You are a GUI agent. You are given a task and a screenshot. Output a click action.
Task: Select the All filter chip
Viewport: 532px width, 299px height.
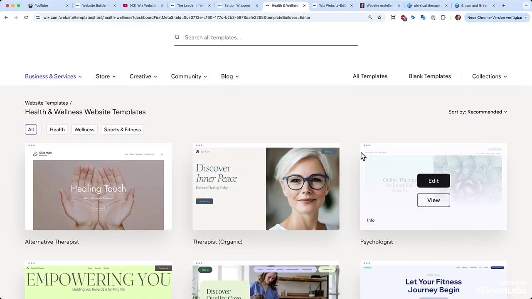pyautogui.click(x=31, y=130)
